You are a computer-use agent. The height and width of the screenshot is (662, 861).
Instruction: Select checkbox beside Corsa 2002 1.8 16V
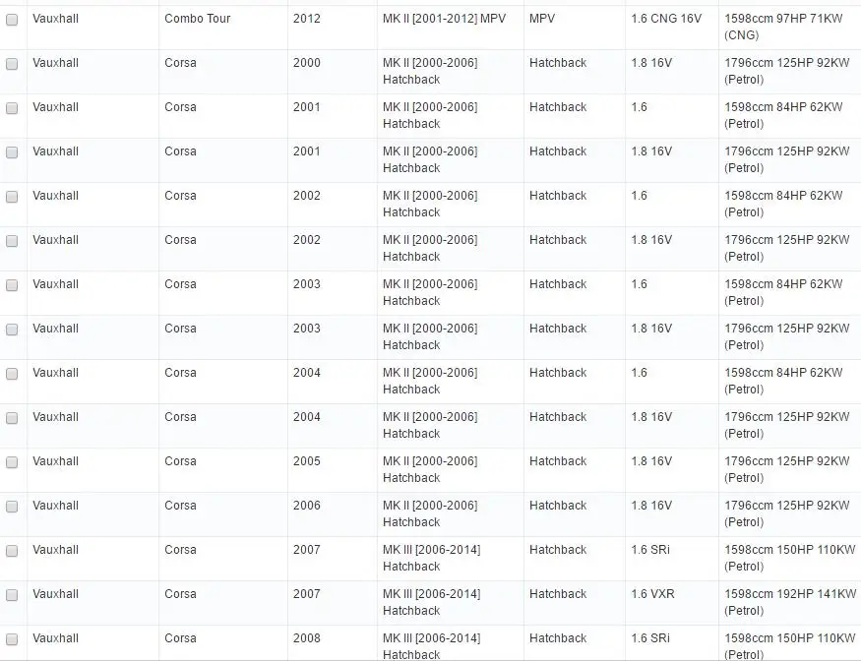[12, 242]
